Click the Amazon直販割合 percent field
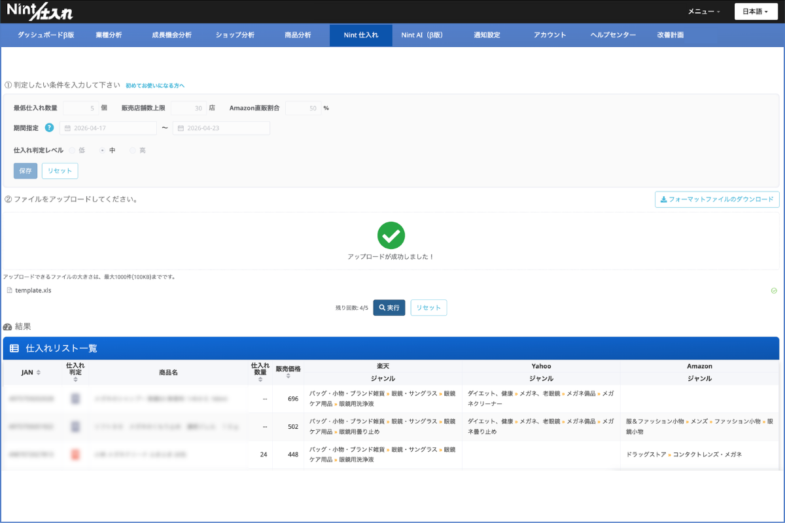Screen dimensions: 785x523 [303, 108]
